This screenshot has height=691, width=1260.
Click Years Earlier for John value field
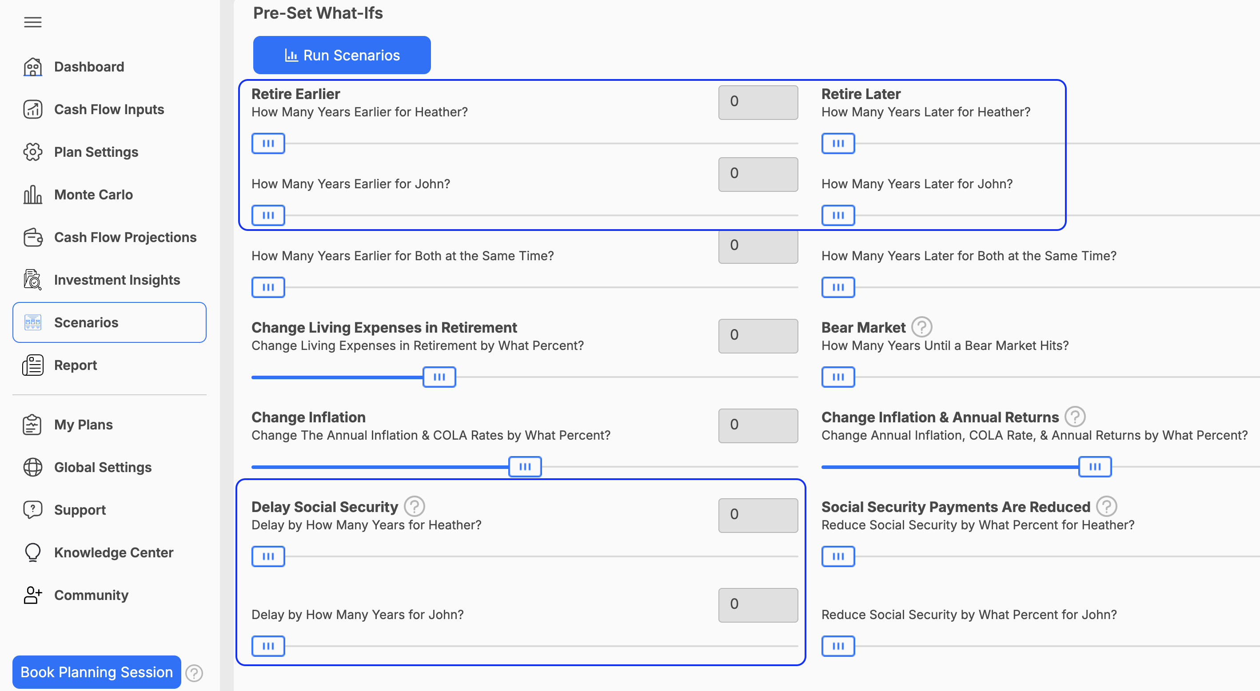click(758, 174)
